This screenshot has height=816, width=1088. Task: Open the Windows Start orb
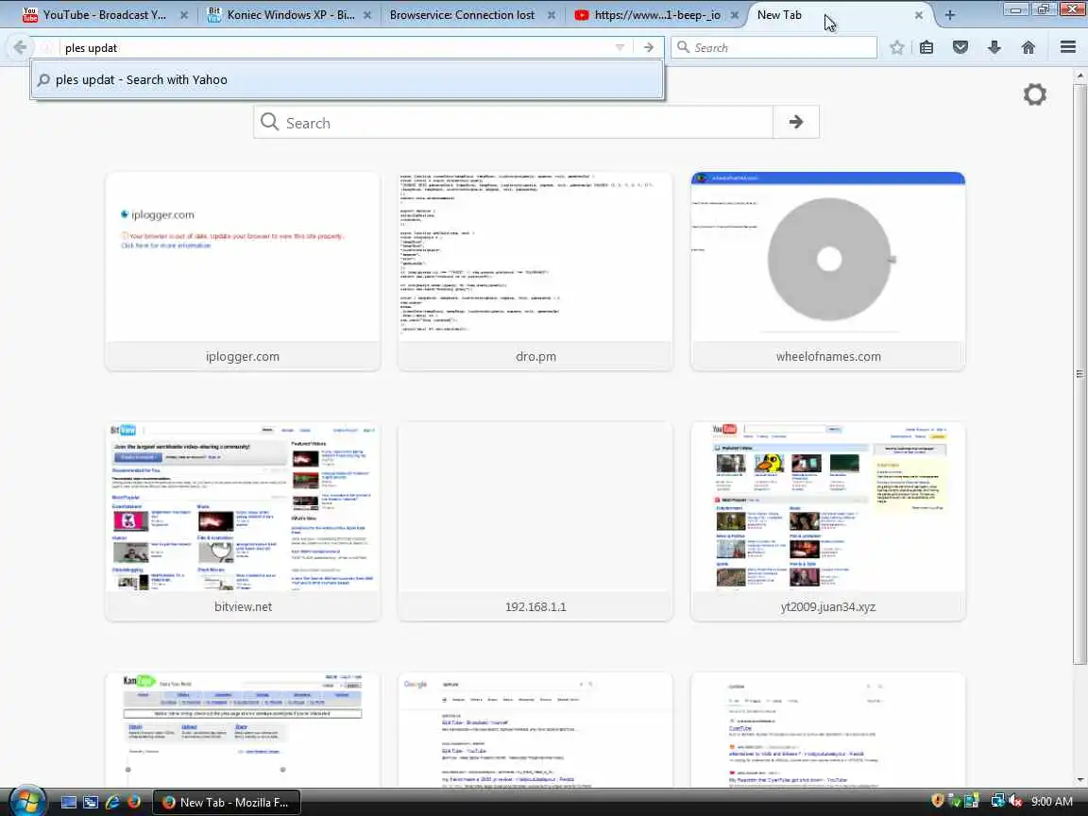(x=27, y=802)
